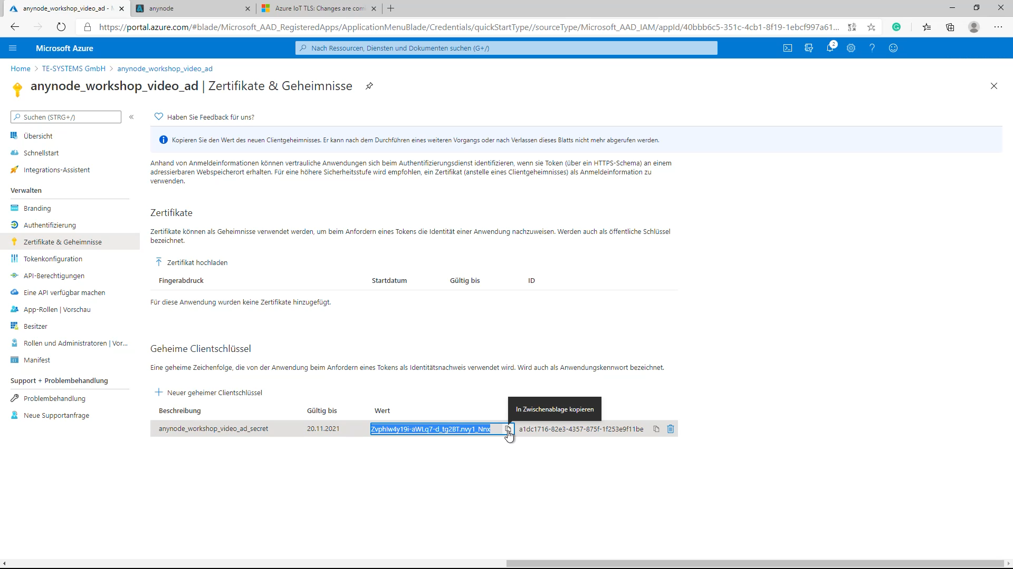
Task: Switch to the Azure IoT TLS tab
Action: coord(320,8)
